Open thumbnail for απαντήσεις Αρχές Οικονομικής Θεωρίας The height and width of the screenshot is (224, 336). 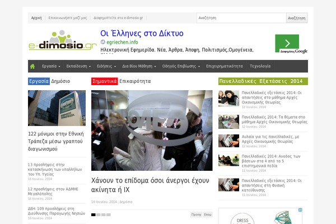[228, 98]
